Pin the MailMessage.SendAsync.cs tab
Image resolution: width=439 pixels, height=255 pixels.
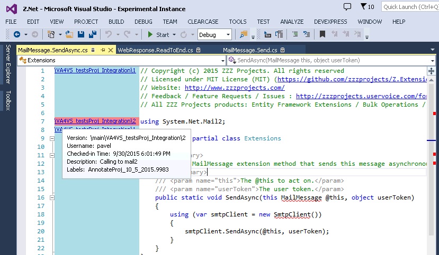[x=103, y=50]
